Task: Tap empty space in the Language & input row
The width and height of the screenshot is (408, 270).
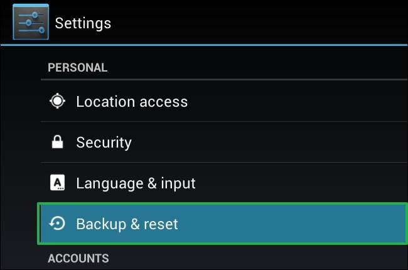Action: 301,183
